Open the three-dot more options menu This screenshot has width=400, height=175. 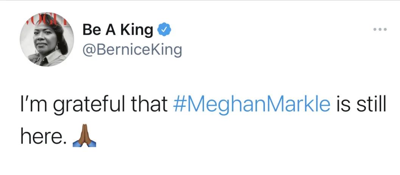click(x=380, y=29)
